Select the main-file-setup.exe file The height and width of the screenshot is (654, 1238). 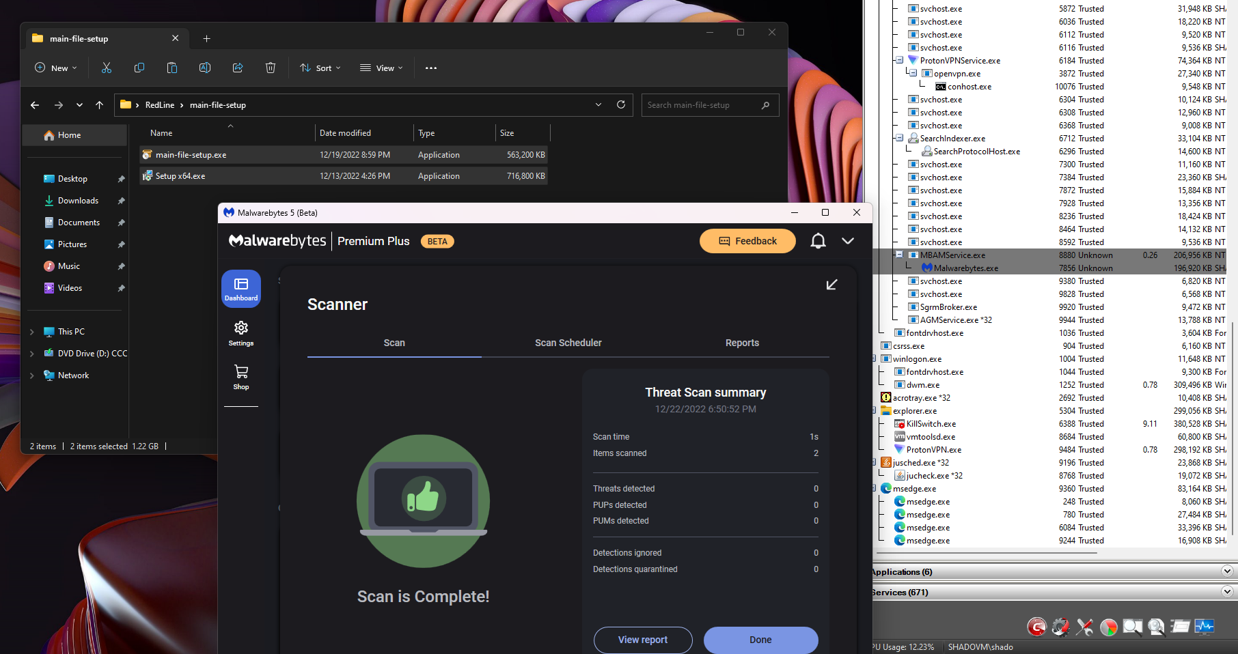[344, 155]
